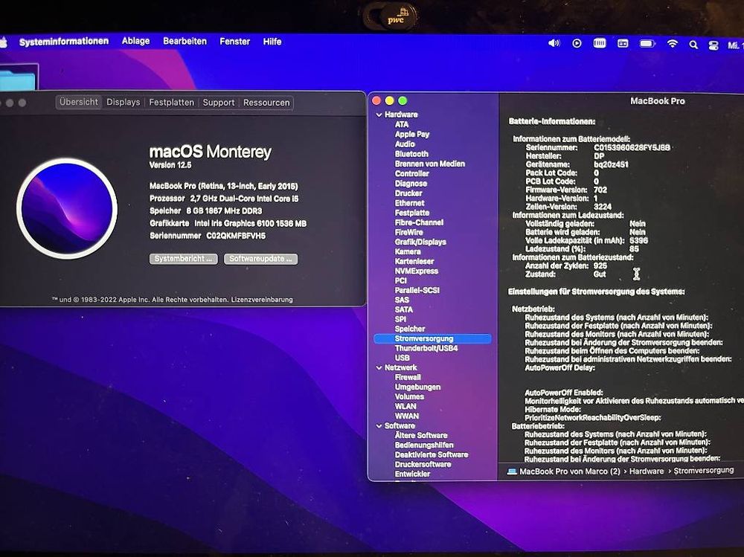Switch to the Support tab
The width and height of the screenshot is (744, 557).
pos(218,103)
